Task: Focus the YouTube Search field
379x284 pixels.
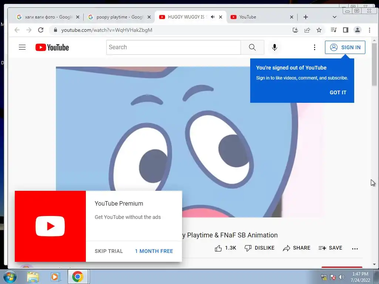Action: click(174, 47)
